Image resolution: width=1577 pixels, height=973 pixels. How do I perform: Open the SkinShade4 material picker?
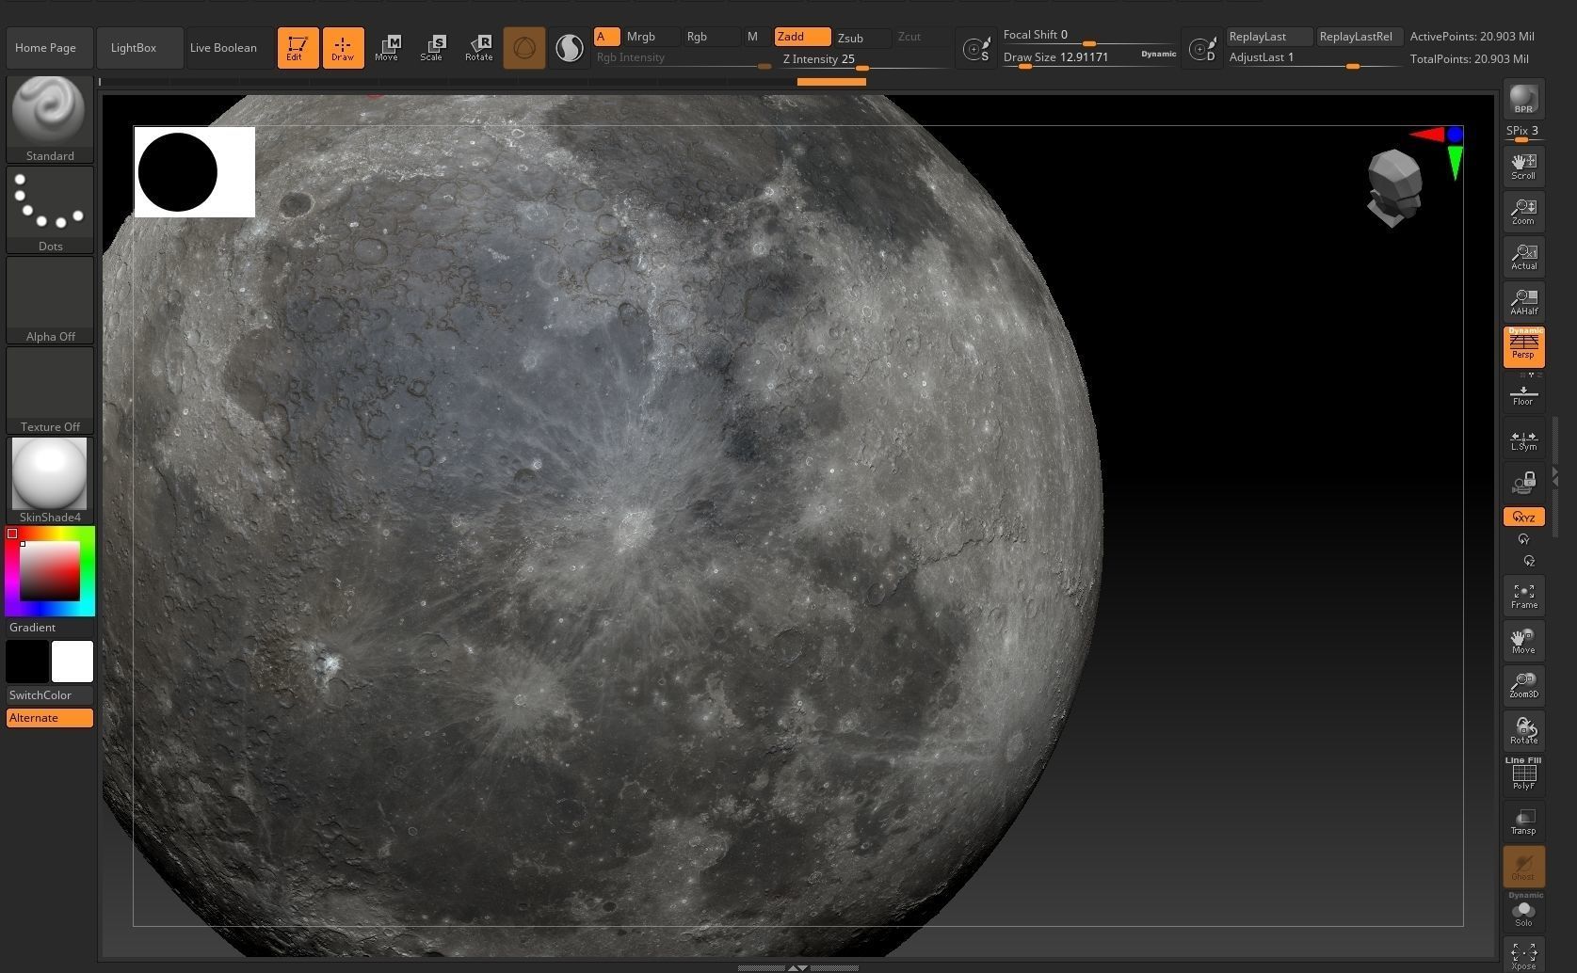point(49,480)
